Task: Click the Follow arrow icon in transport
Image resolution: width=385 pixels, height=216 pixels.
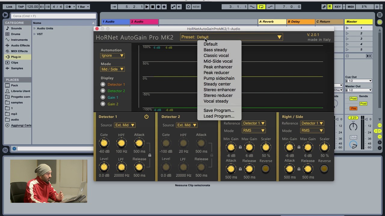Action: point(114,7)
